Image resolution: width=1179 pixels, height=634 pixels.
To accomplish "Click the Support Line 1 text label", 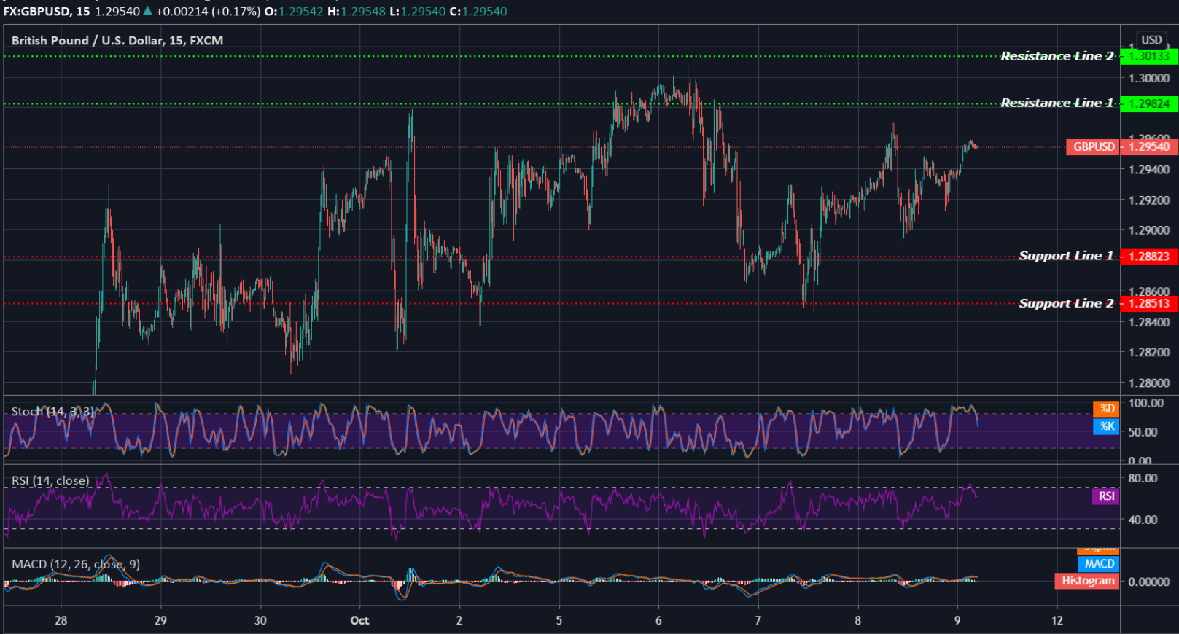I will pyautogui.click(x=1066, y=256).
